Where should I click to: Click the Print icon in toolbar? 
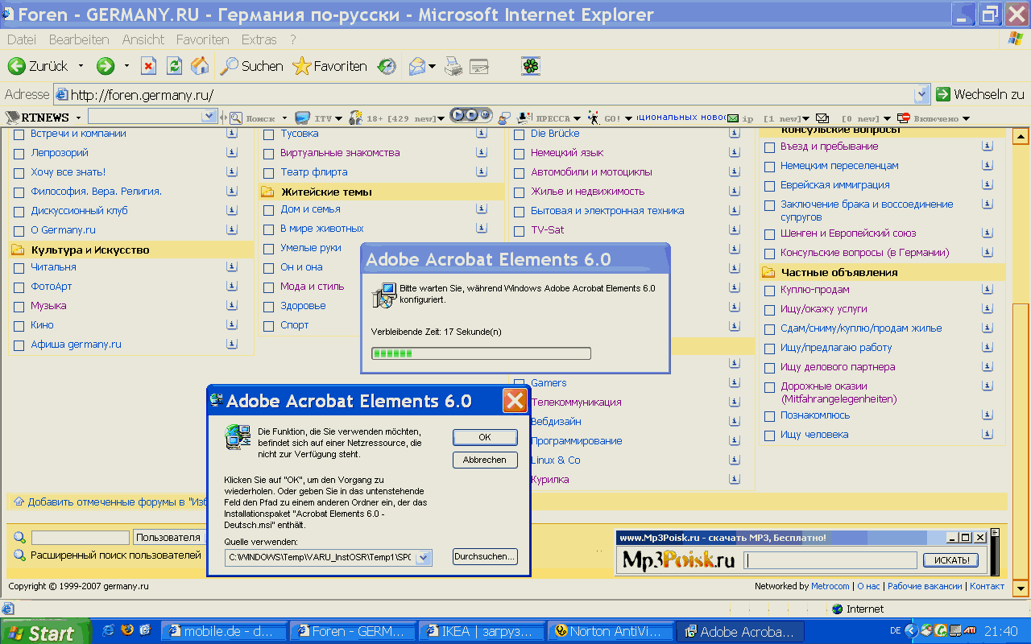pyautogui.click(x=453, y=66)
